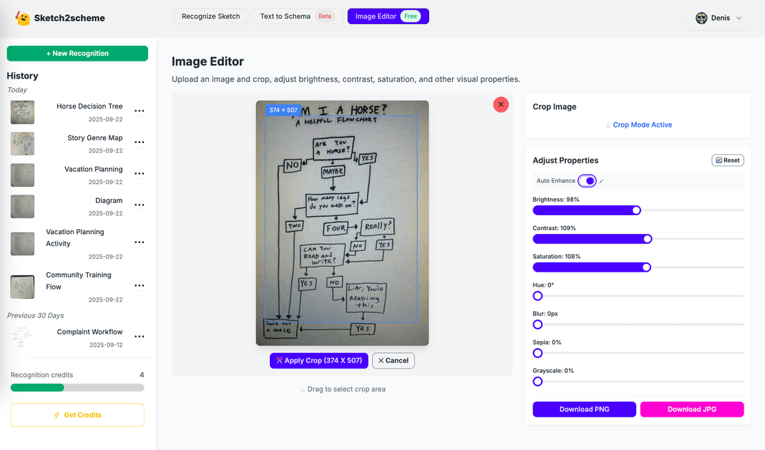Click Denis's profile avatar icon

point(702,18)
